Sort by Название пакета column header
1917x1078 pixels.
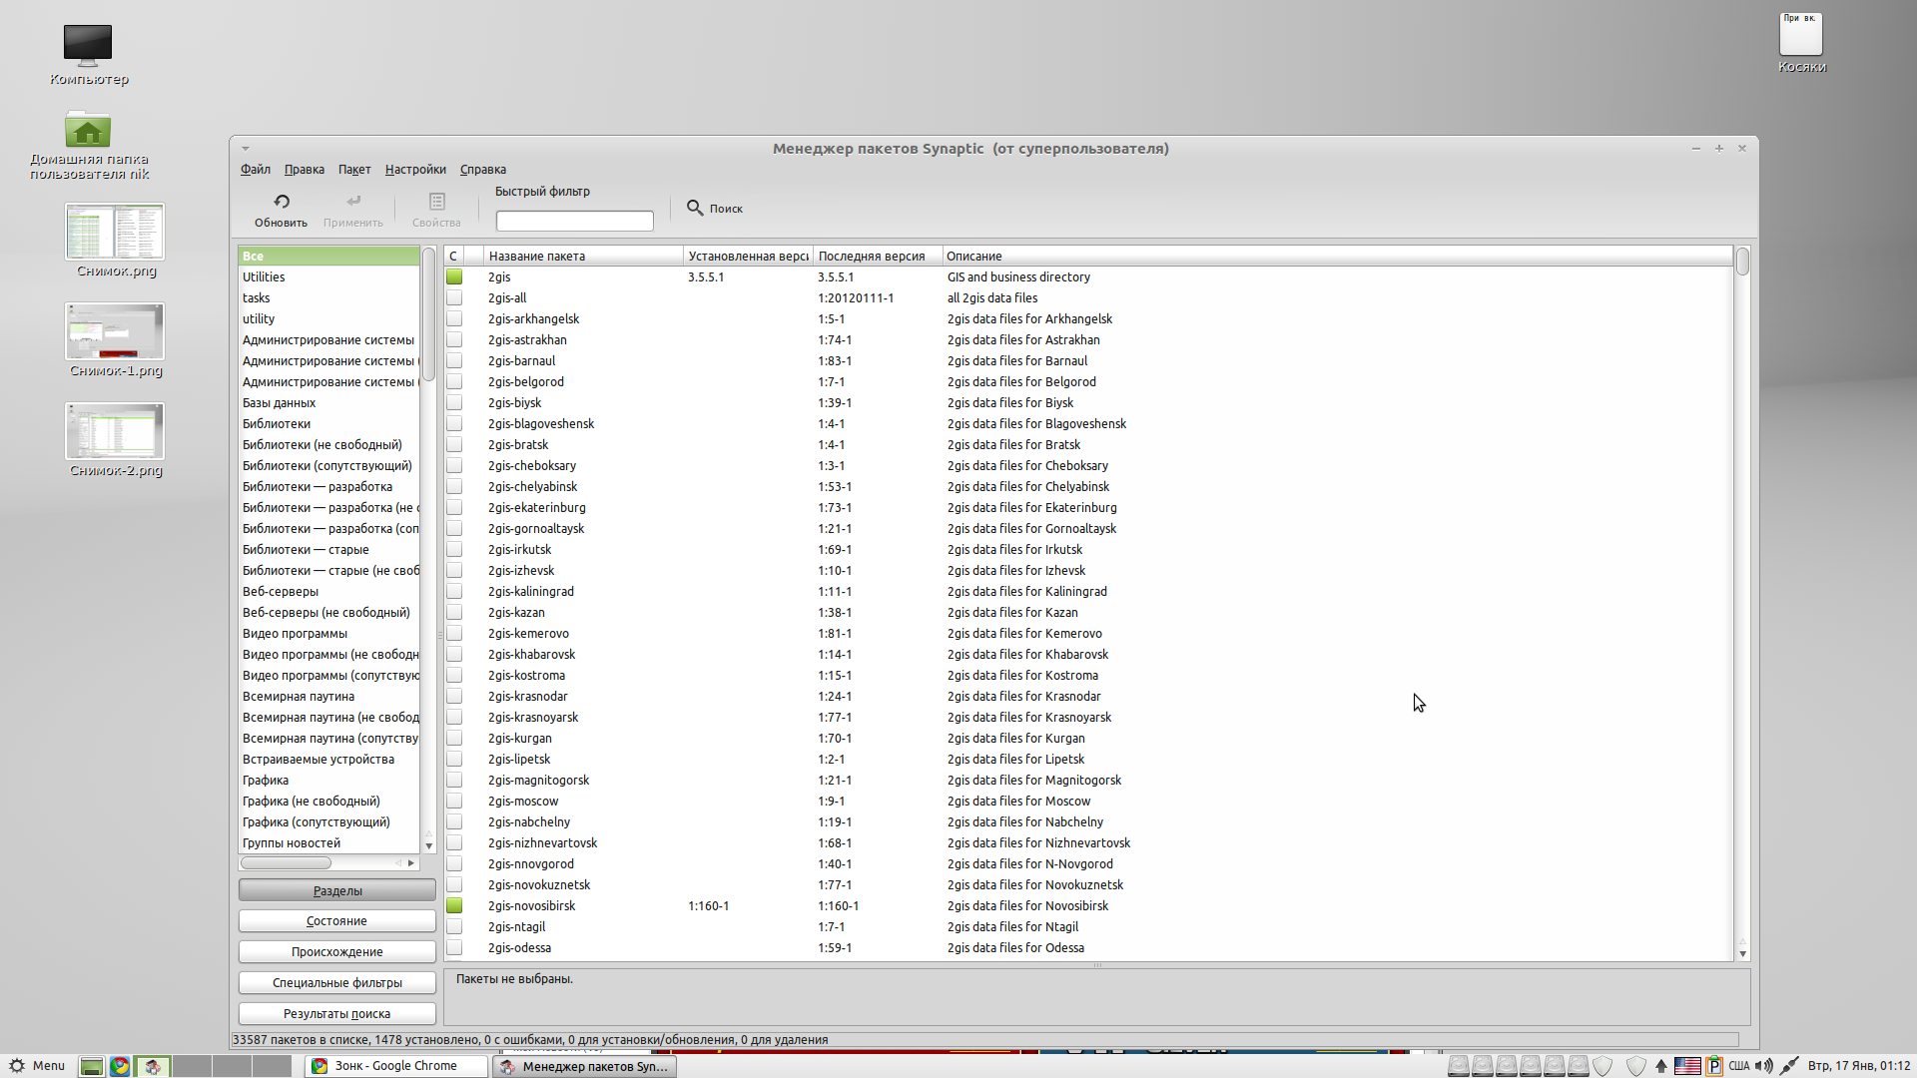[583, 256]
